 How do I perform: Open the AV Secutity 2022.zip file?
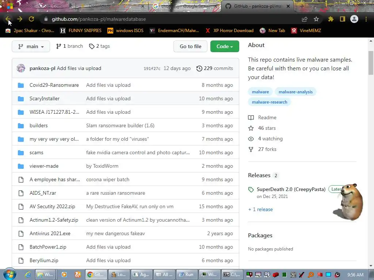tap(52, 207)
